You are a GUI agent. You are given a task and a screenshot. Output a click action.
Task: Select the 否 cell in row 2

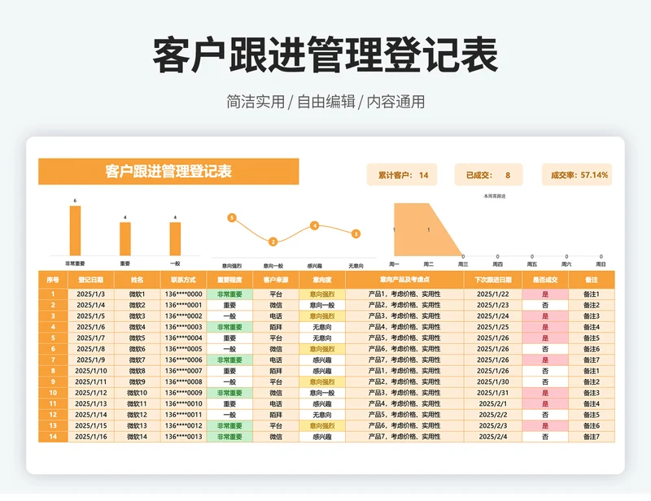[x=545, y=305]
